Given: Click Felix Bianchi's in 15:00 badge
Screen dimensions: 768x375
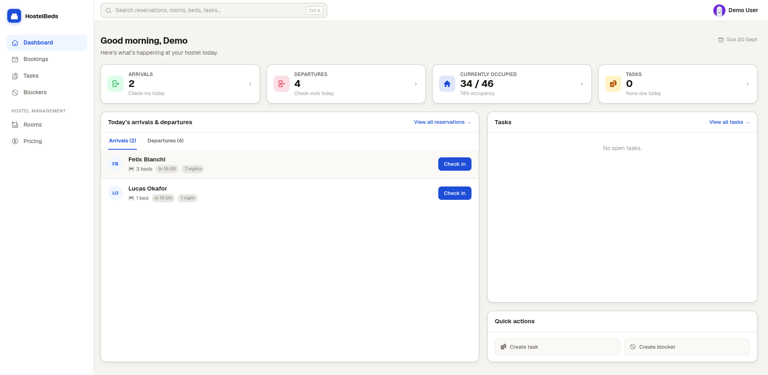Looking at the screenshot, I should pos(167,169).
